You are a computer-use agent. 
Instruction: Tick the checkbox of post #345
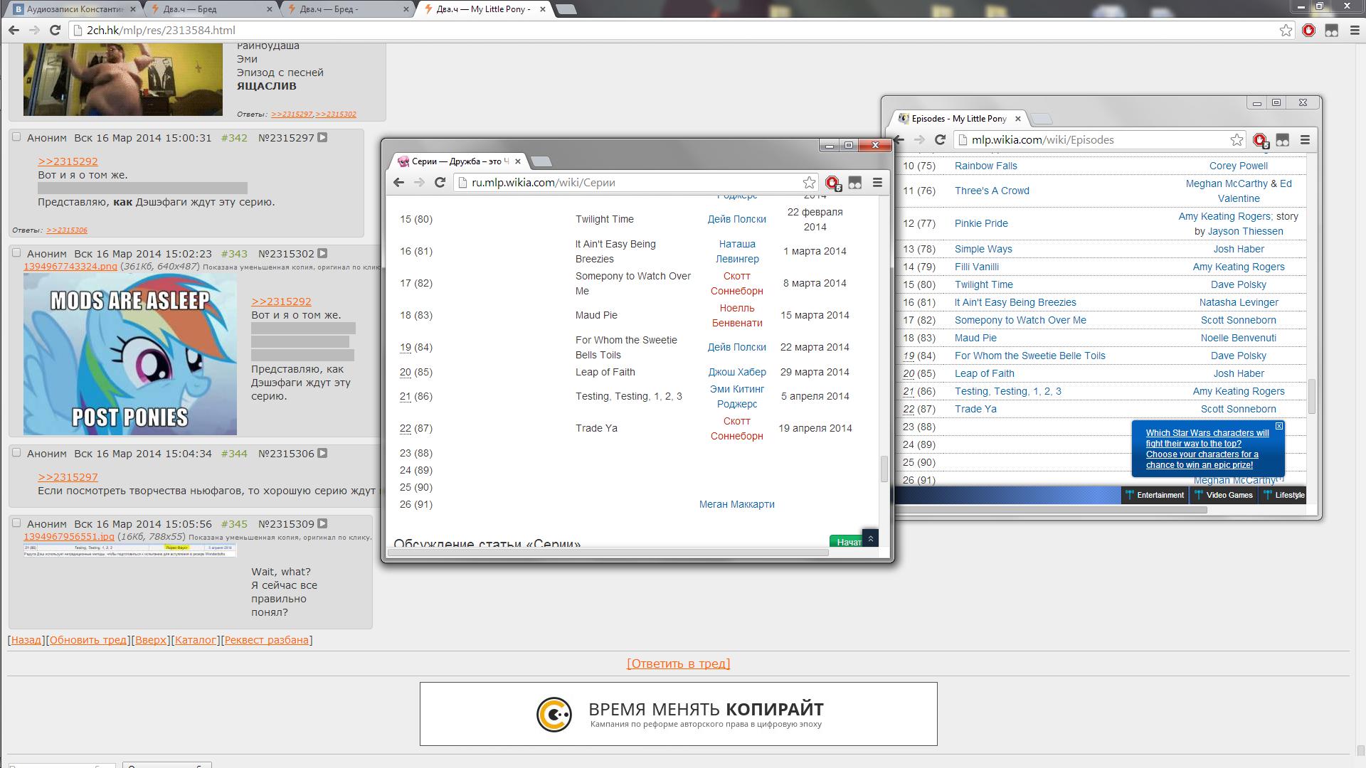pos(16,523)
